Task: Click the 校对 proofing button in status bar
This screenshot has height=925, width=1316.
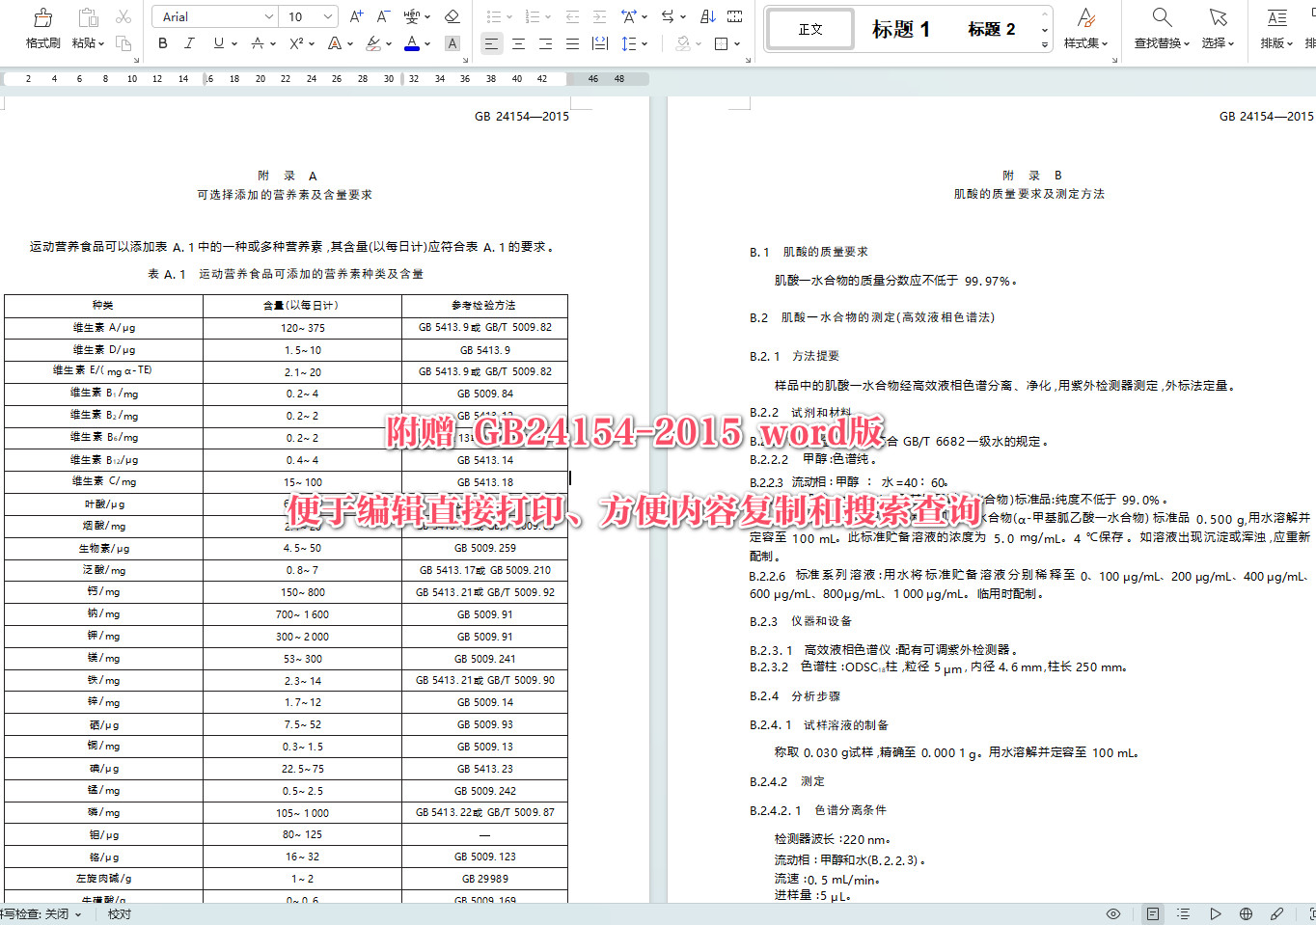Action: pyautogui.click(x=120, y=913)
